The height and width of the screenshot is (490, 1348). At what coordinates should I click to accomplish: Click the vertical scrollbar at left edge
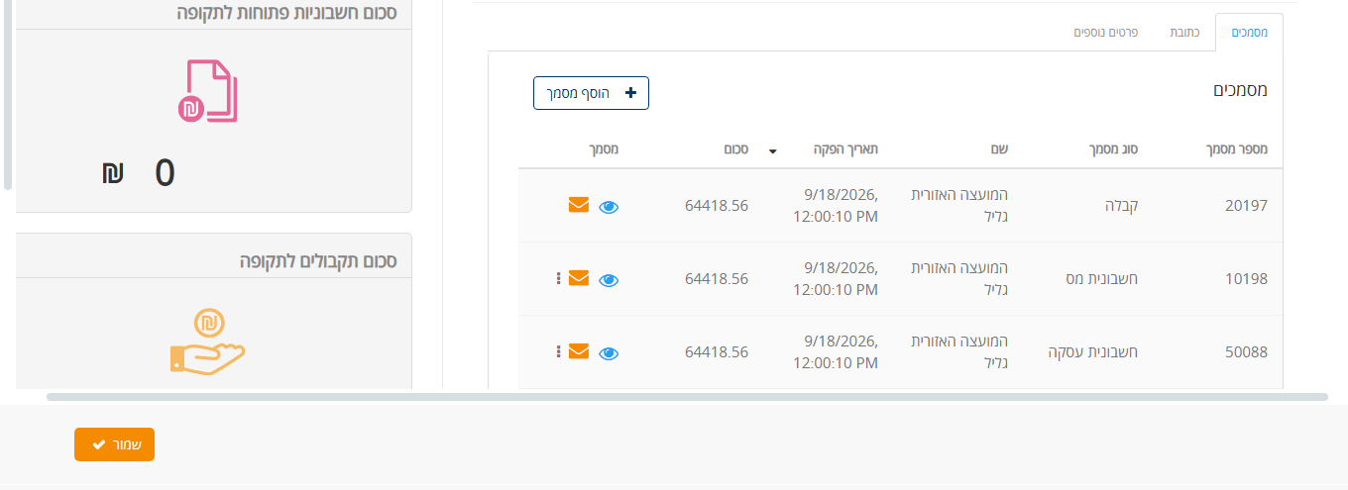[8, 94]
